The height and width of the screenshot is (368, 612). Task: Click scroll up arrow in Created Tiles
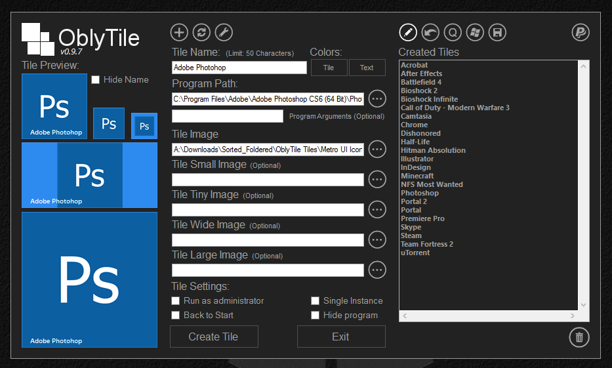click(x=583, y=66)
